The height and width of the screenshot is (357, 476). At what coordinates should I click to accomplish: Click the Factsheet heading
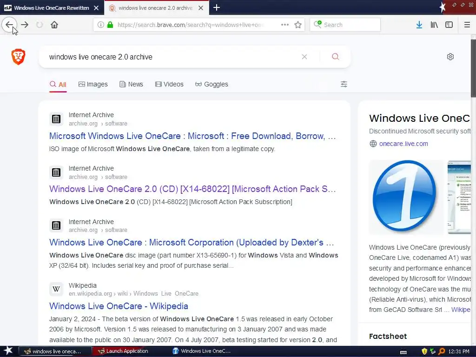click(x=388, y=337)
